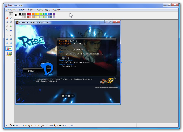Click the canvas right-edge middle resize handle
The image size is (183, 132).
[121, 62]
